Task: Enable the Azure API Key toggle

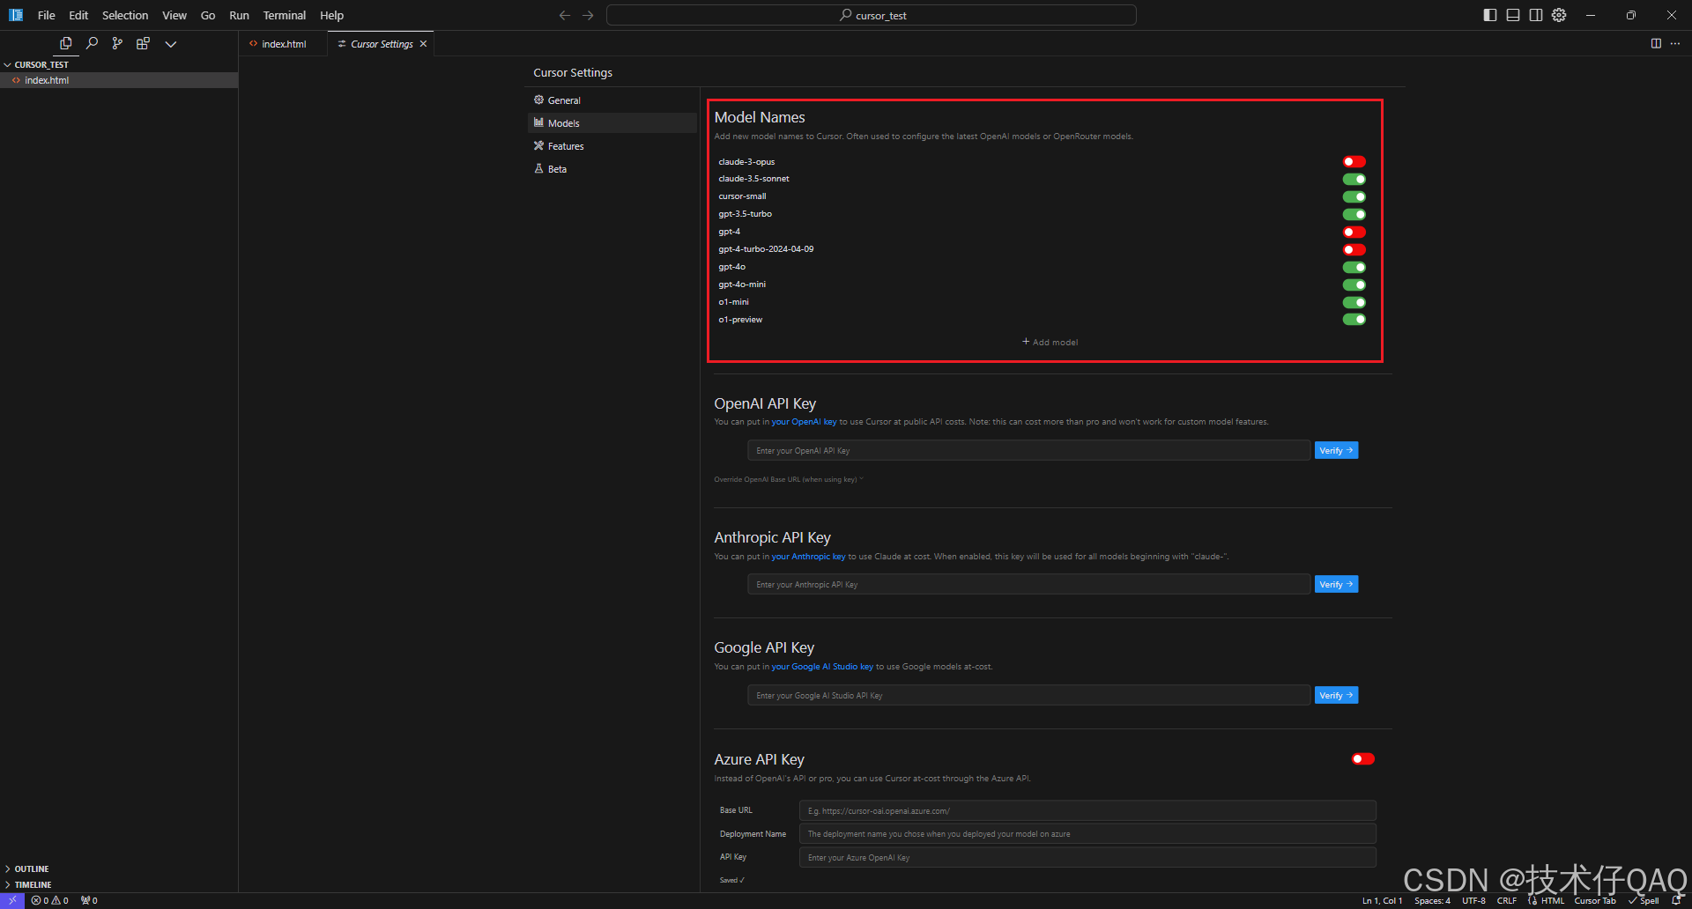Action: click(1362, 758)
